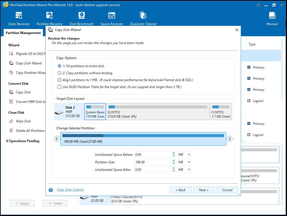Click the partition size slider bar

(x=143, y=135)
